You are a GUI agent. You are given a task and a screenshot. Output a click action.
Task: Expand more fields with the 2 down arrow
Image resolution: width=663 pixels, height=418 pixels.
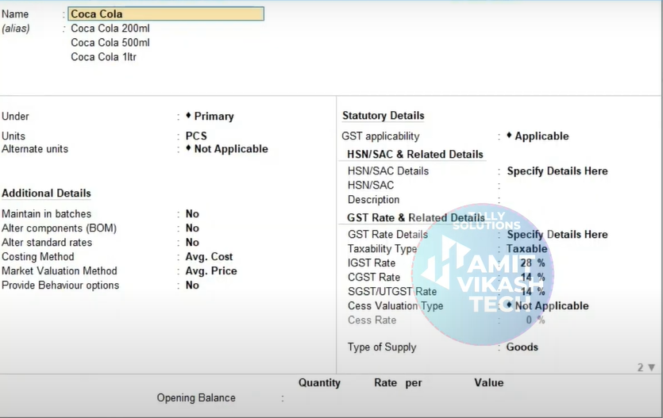[646, 368]
